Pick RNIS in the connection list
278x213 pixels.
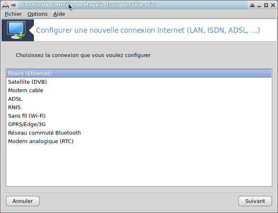pyautogui.click(x=139, y=107)
